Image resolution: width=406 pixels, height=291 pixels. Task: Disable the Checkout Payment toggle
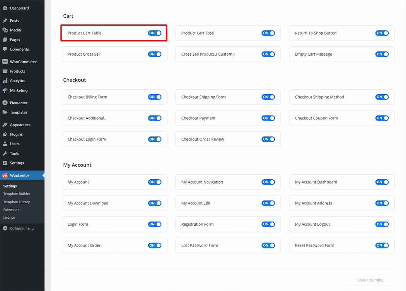coord(268,118)
